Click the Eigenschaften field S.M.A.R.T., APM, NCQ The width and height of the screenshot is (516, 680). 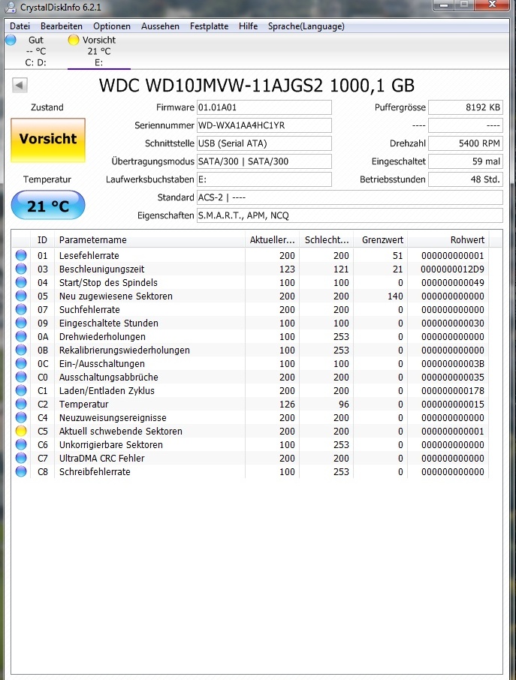click(350, 215)
